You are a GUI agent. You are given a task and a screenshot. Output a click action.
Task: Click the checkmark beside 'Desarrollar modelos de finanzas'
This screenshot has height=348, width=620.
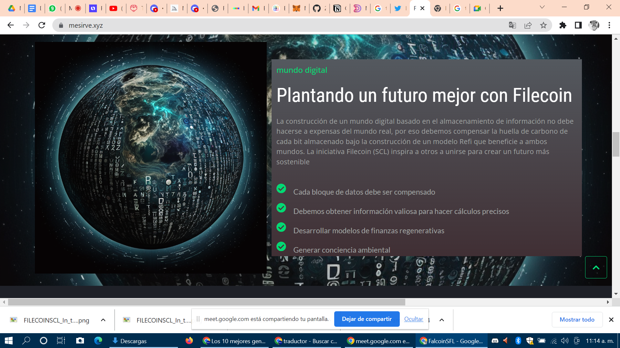281,227
